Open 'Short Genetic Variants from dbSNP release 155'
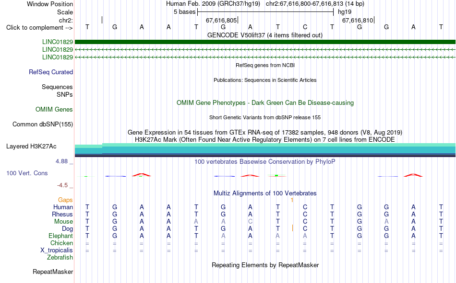Viewport: 456px width, 283px height. (265, 117)
